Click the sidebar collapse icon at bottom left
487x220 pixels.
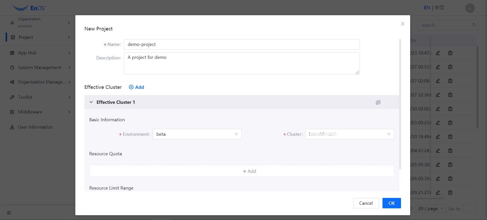pos(9,213)
